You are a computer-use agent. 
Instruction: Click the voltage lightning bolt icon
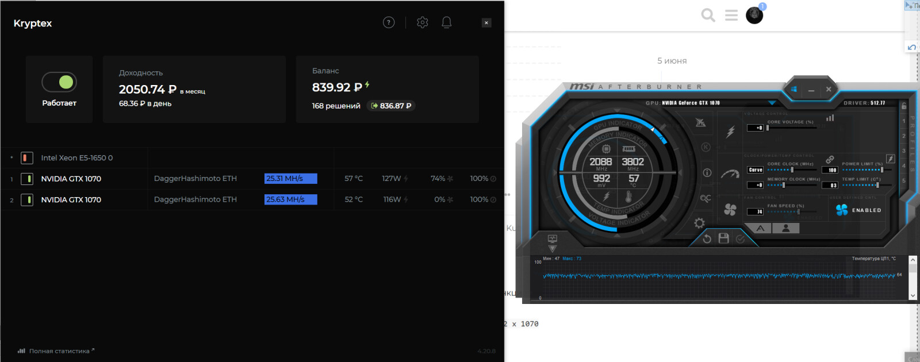coord(730,132)
